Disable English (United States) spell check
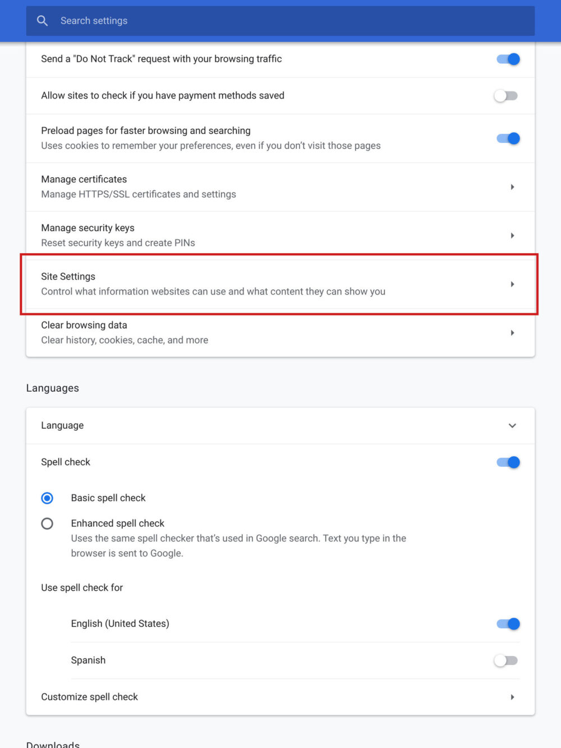This screenshot has width=561, height=748. tap(508, 623)
